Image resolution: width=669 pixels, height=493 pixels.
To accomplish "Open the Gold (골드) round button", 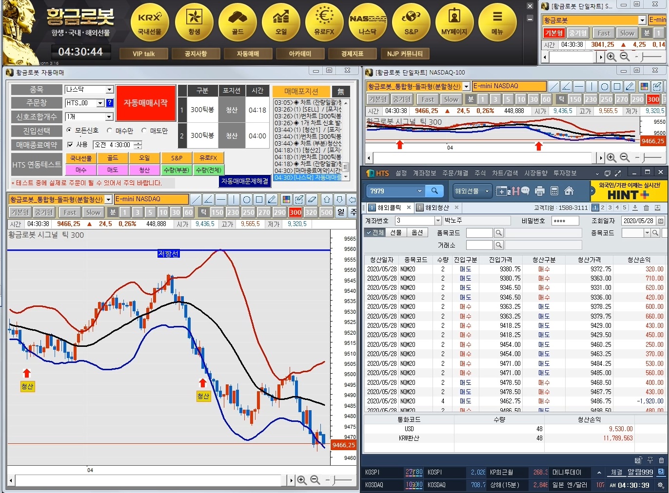I will coord(237,22).
